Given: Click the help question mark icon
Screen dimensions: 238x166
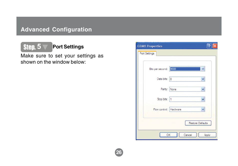Looking at the screenshot, I should 209,46.
